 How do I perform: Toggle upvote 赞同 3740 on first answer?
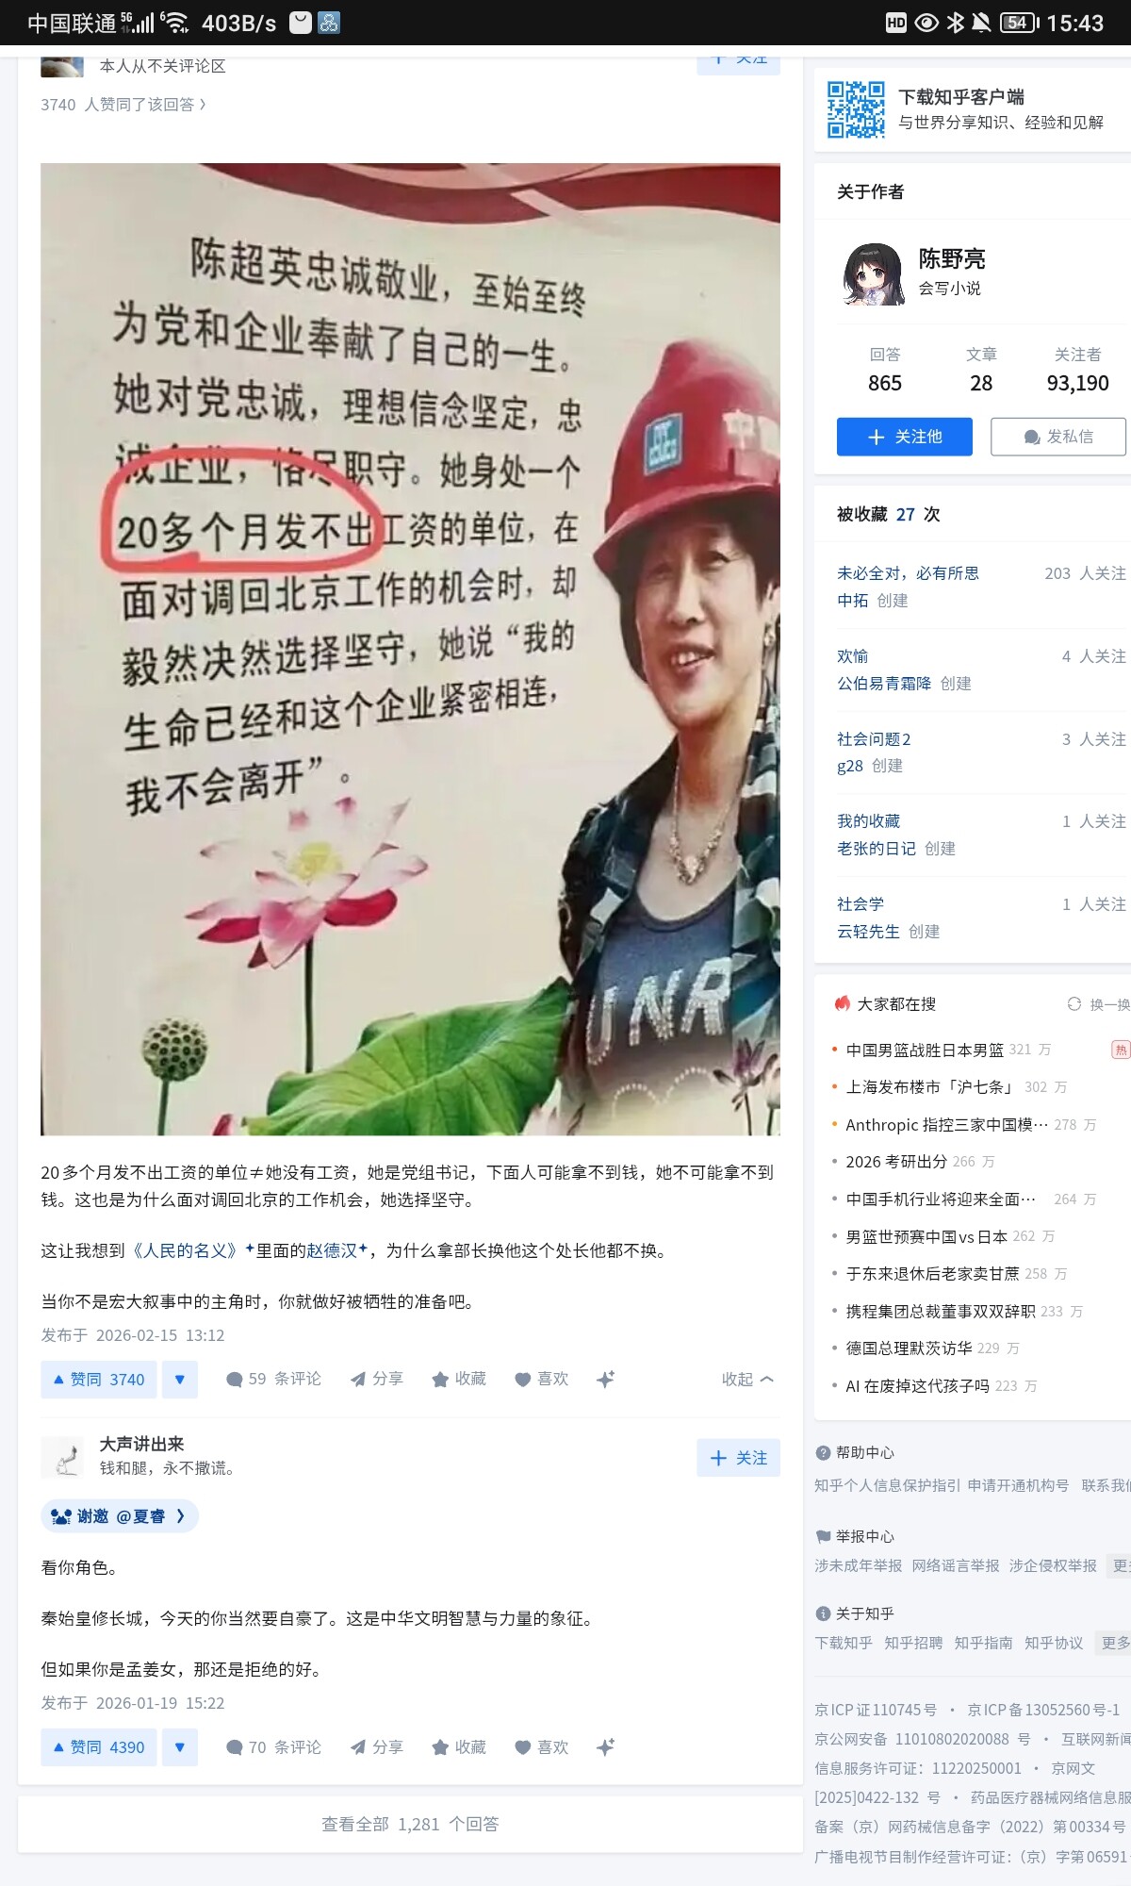99,1380
